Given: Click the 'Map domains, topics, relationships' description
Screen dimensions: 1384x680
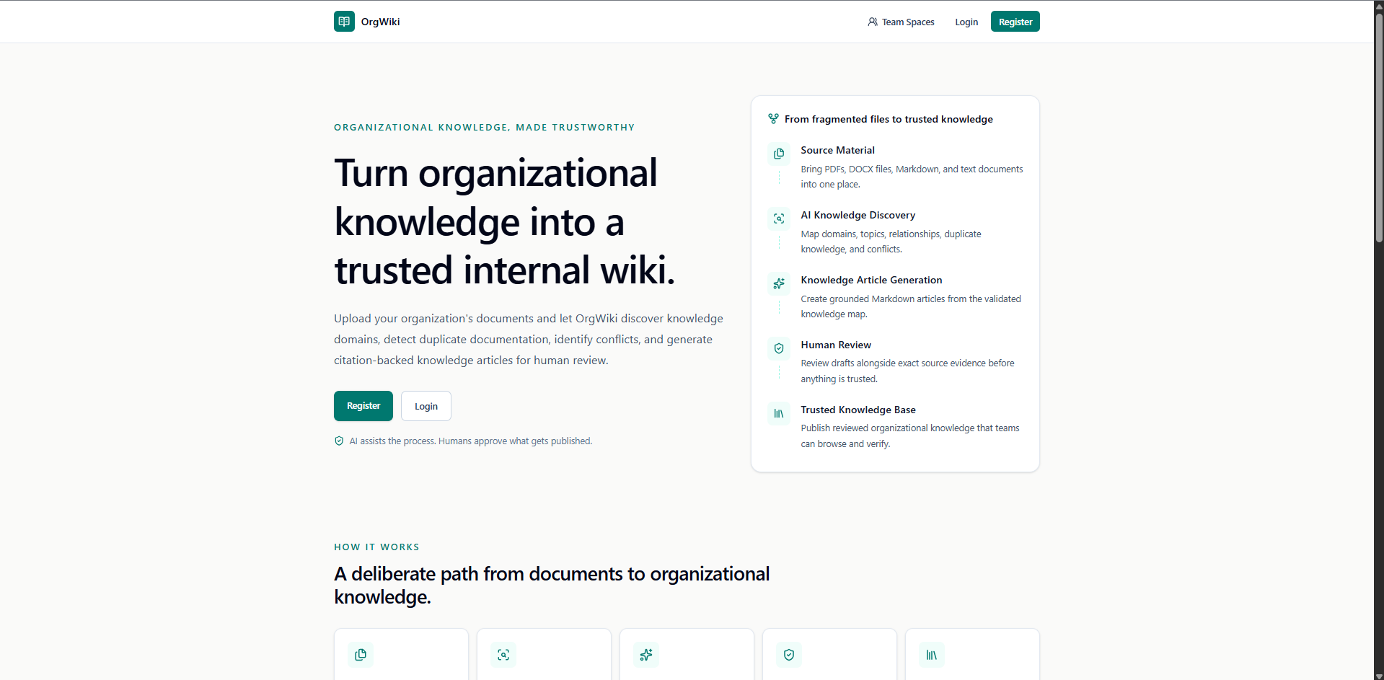Looking at the screenshot, I should (x=891, y=242).
